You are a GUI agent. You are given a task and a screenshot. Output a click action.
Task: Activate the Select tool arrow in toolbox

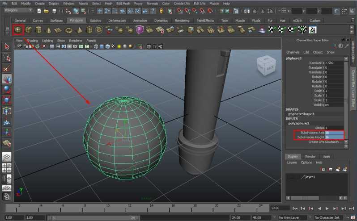pyautogui.click(x=7, y=47)
